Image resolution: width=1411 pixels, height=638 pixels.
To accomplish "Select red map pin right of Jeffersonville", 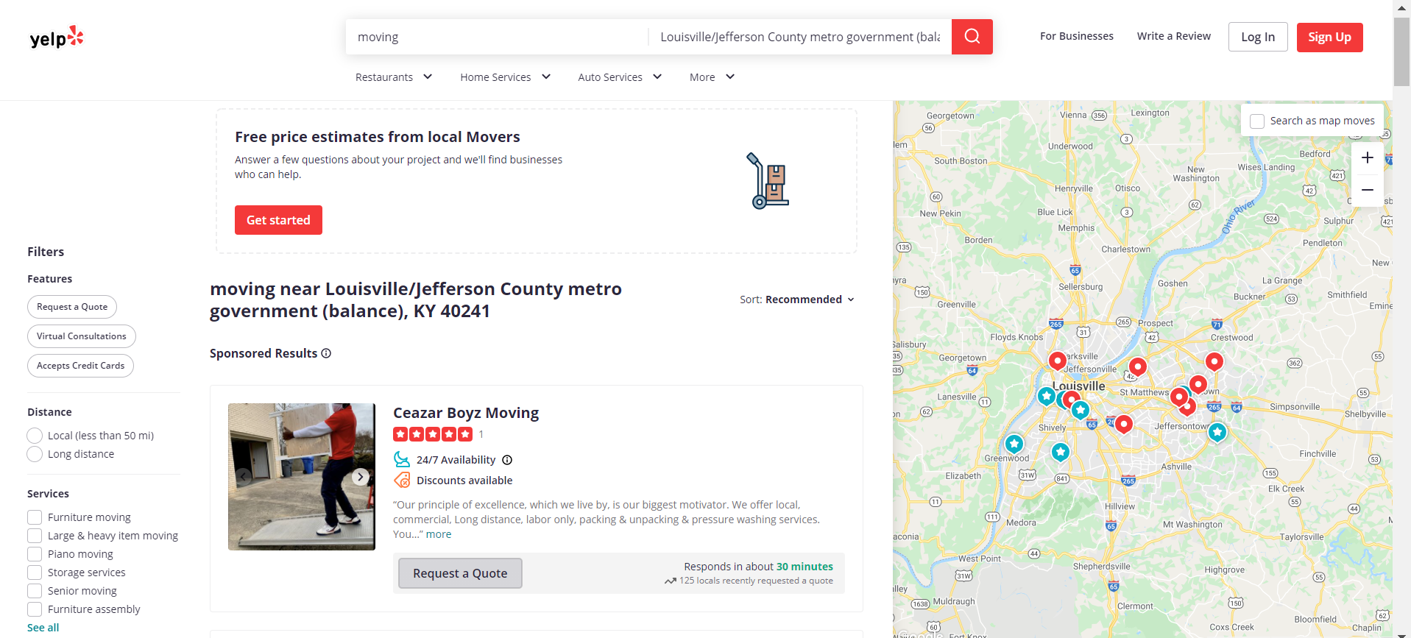I will pos(1137,366).
